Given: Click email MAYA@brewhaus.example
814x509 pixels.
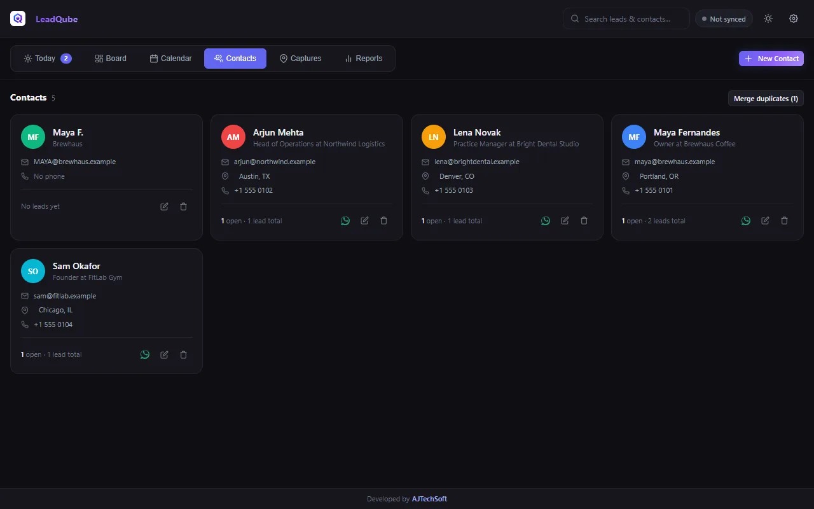Looking at the screenshot, I should 75,162.
